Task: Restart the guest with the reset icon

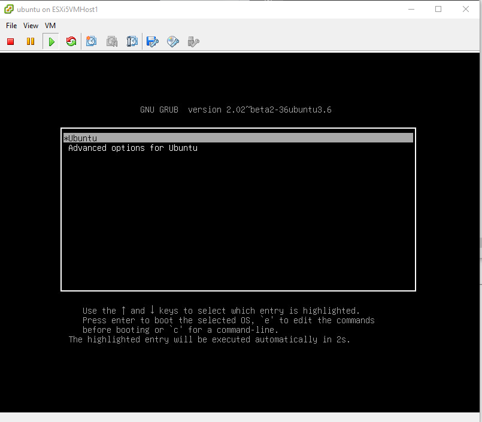Action: pos(71,41)
